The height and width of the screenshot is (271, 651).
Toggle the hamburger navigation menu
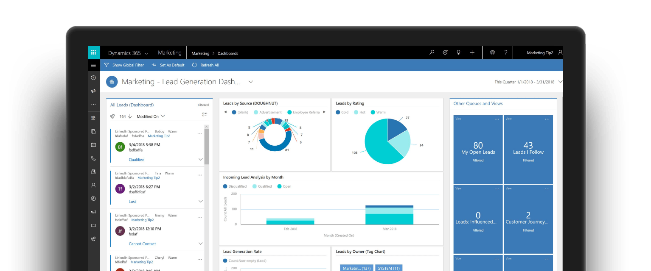[94, 65]
